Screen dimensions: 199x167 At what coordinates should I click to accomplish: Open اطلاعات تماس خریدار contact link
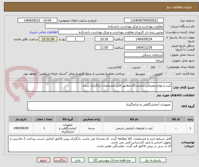(43, 32)
